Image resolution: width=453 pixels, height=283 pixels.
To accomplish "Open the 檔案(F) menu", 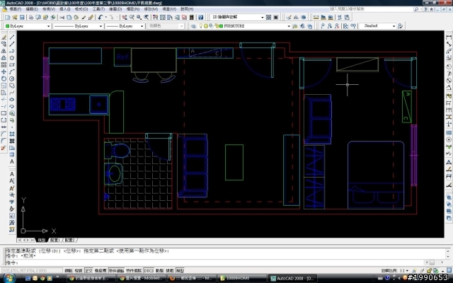I will tap(16, 9).
